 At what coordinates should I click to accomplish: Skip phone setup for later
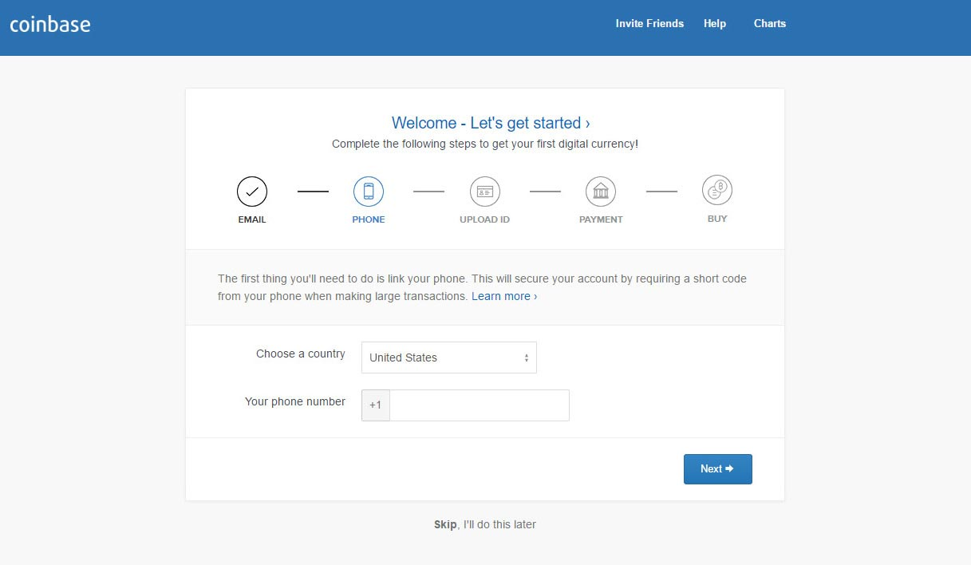coord(485,524)
